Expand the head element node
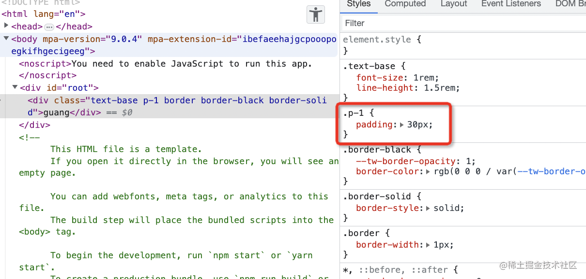Screen dimensions: 586x279 click(x=6, y=25)
